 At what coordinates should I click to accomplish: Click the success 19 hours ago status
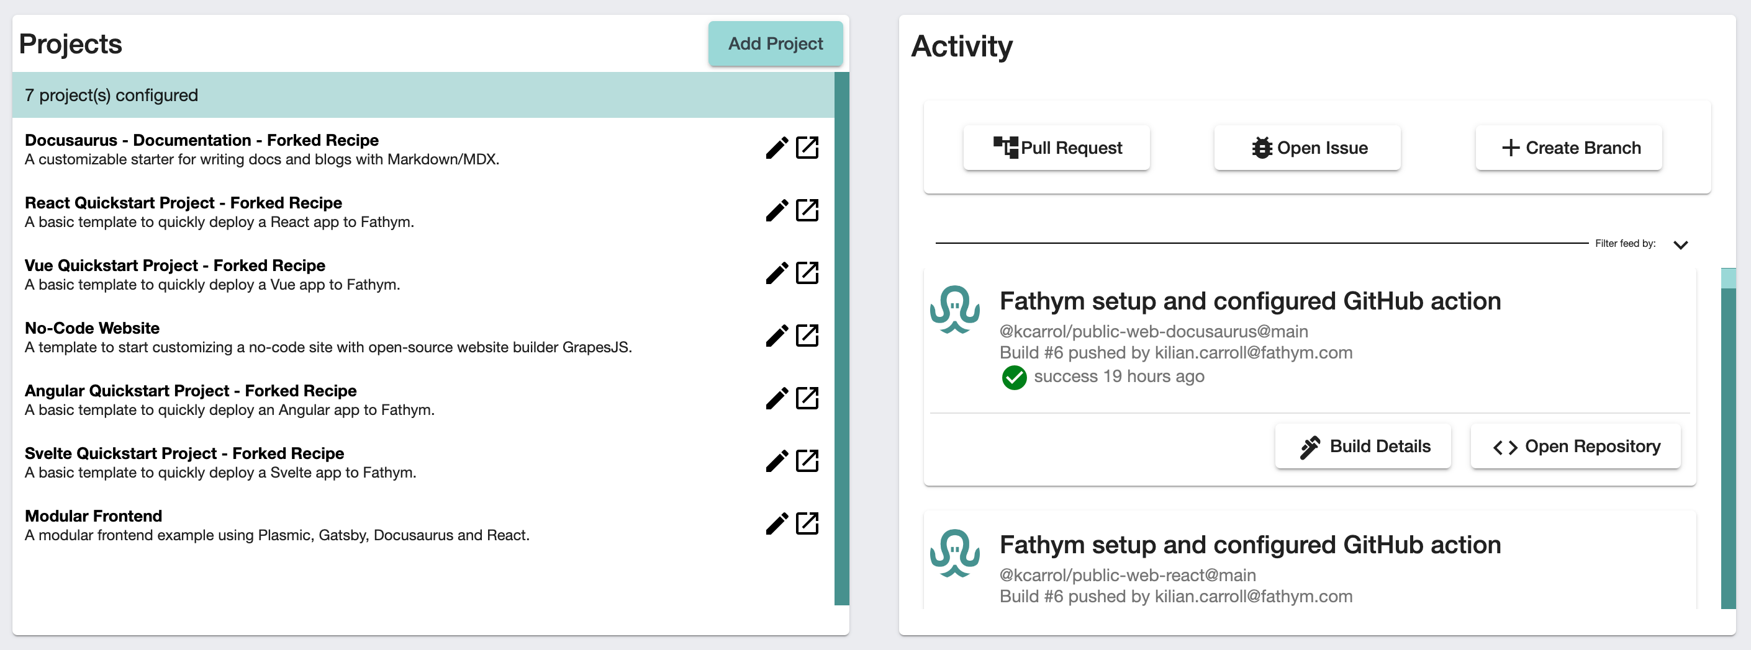(1119, 376)
